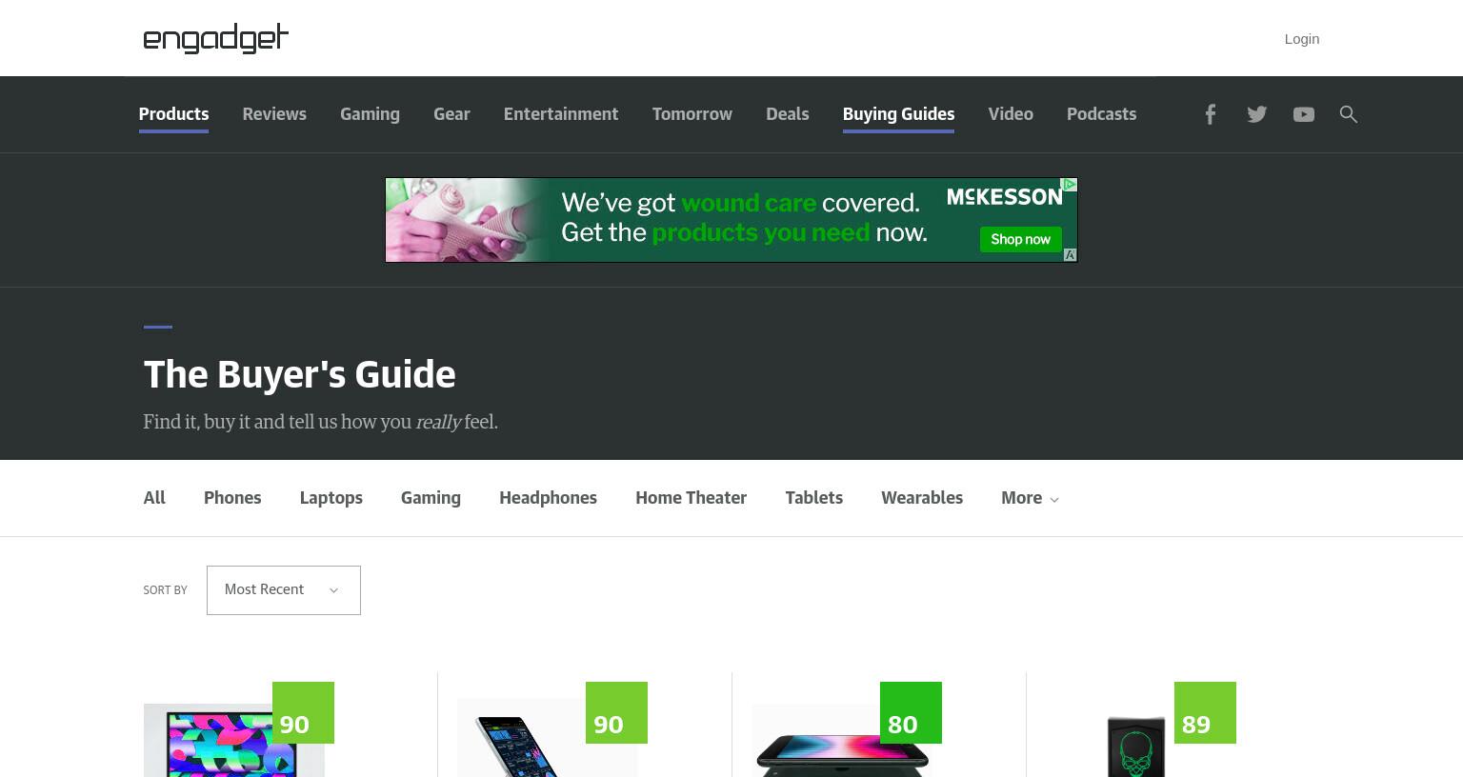Click Shop now on McKesson ad
Viewport: 1463px width, 777px height.
pyautogui.click(x=1020, y=239)
